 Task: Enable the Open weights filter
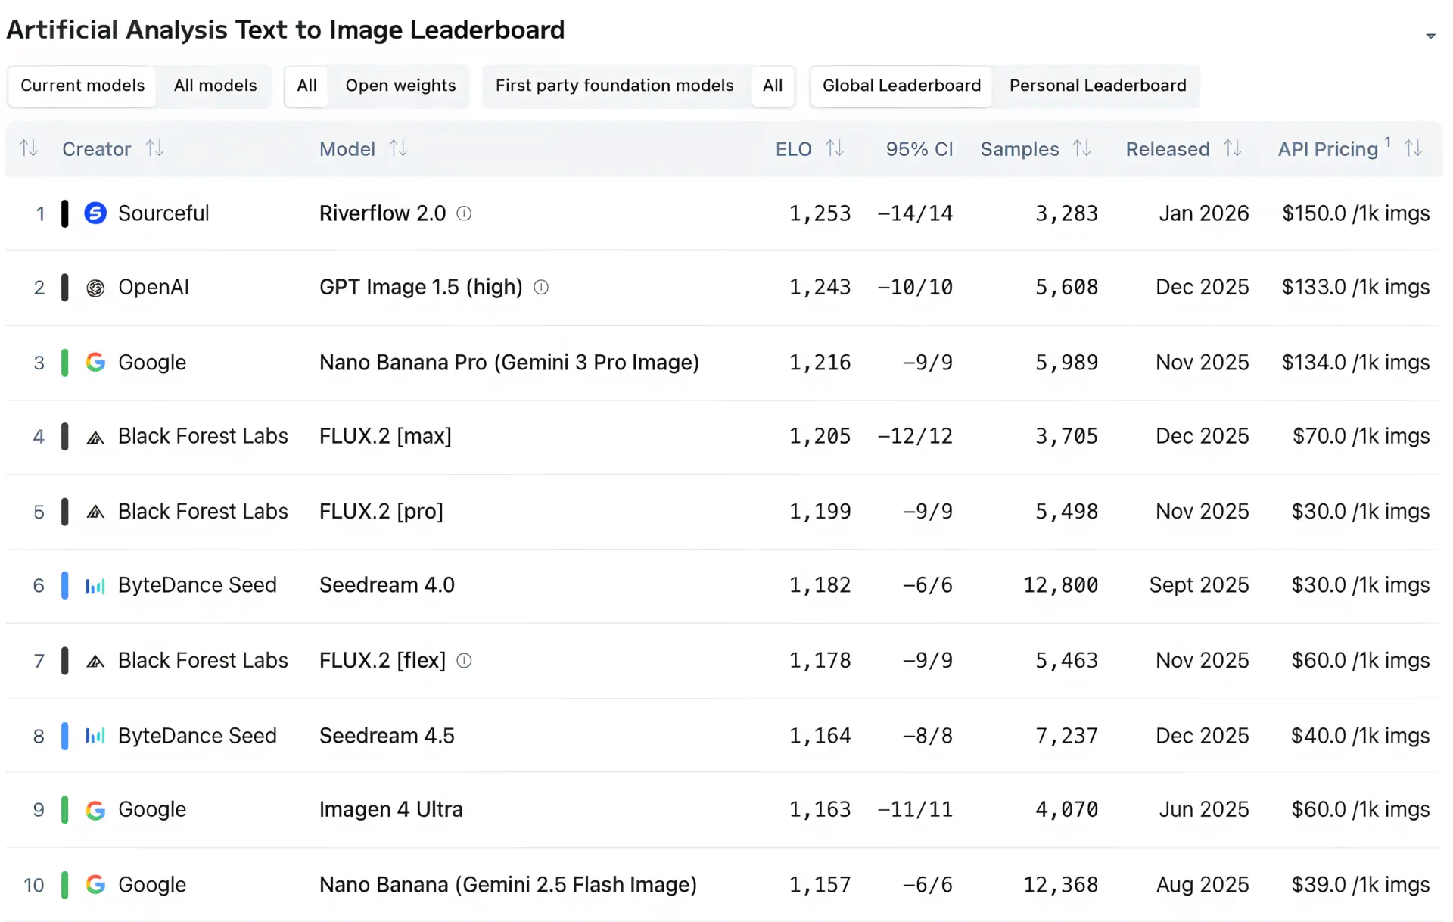(x=400, y=86)
